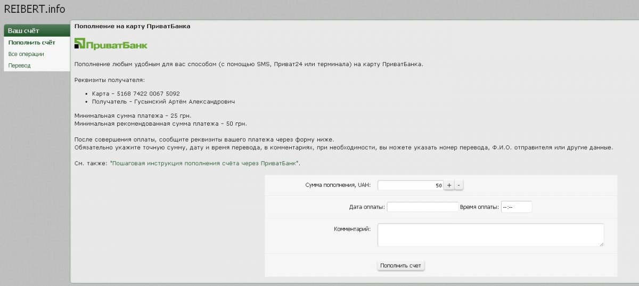
Task: Click the card number 5168 7422 0067 5092
Action: tap(150, 94)
